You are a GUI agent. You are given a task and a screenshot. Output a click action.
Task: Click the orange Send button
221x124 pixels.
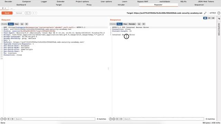click(7, 13)
